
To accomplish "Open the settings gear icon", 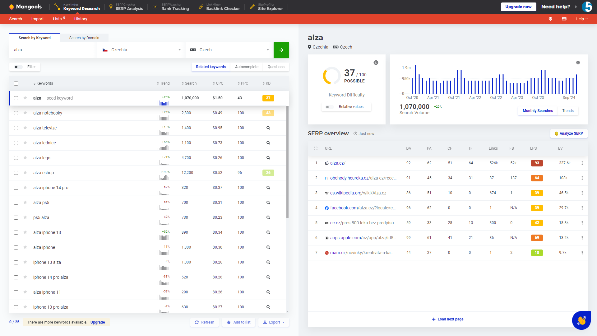I will tap(550, 19).
